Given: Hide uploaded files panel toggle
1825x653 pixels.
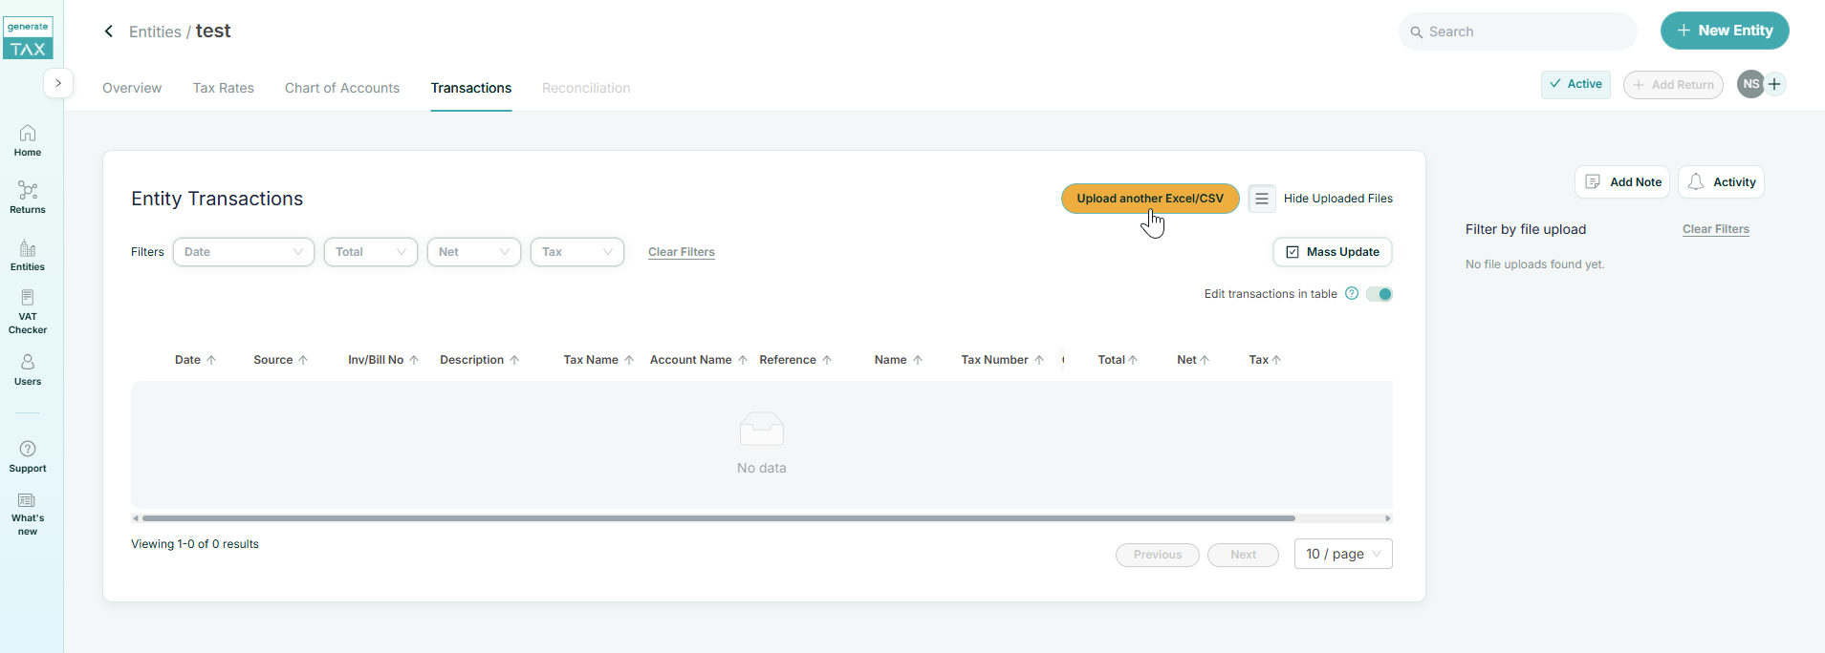Looking at the screenshot, I should 1262,199.
